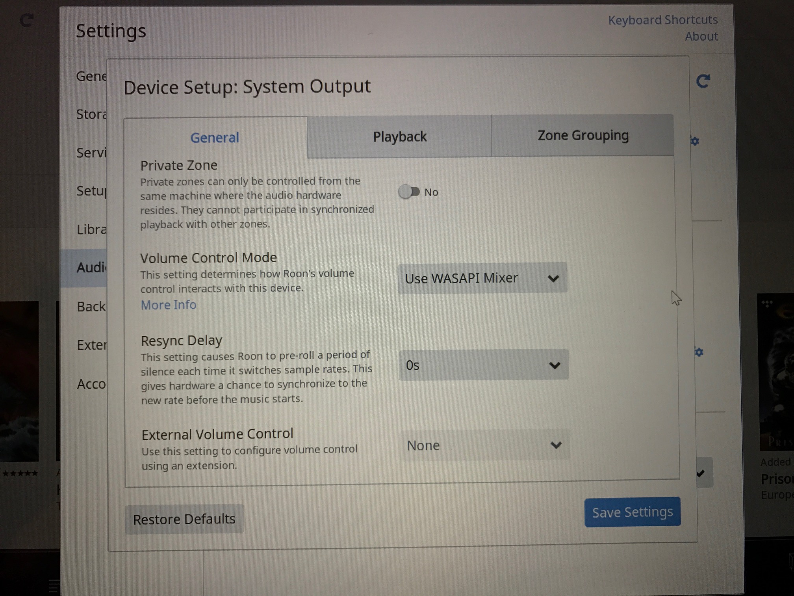
Task: Click the reload icon left of Settings
Action: tap(26, 20)
